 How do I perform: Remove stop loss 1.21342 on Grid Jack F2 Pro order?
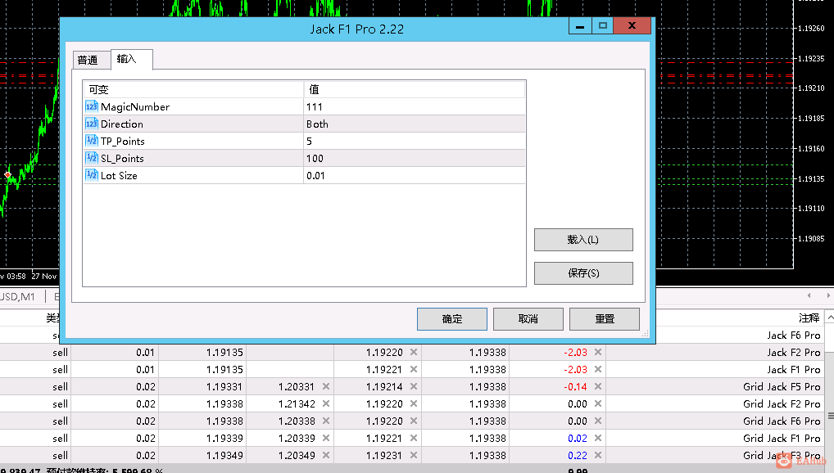pyautogui.click(x=326, y=403)
